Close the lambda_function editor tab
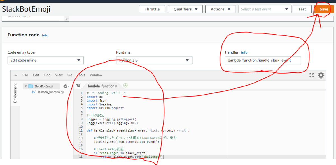The width and height of the screenshot is (336, 165). [x=116, y=86]
